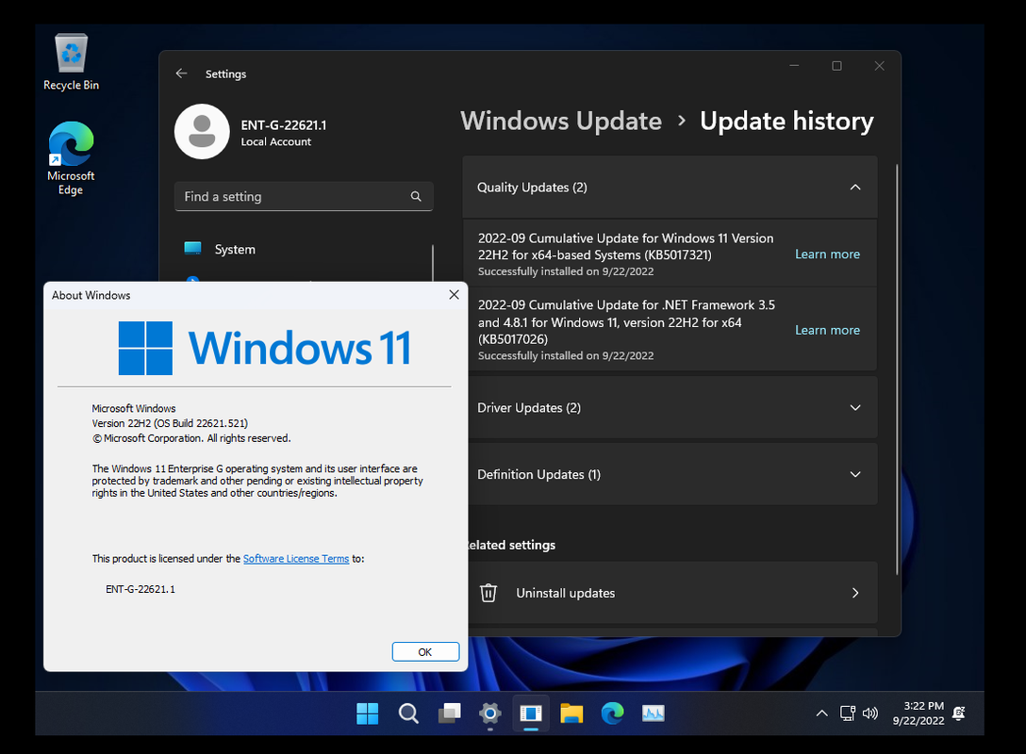Click the Settings gear on the taskbar
Screen dimensions: 1026x754
point(490,713)
